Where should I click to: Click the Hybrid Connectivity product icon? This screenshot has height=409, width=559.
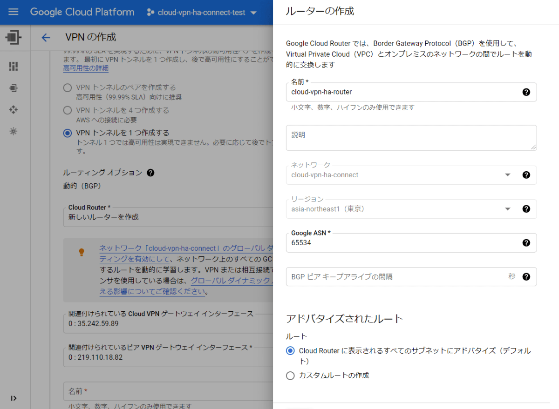click(x=14, y=37)
